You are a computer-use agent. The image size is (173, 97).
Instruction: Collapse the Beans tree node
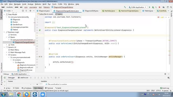(x=6, y=37)
